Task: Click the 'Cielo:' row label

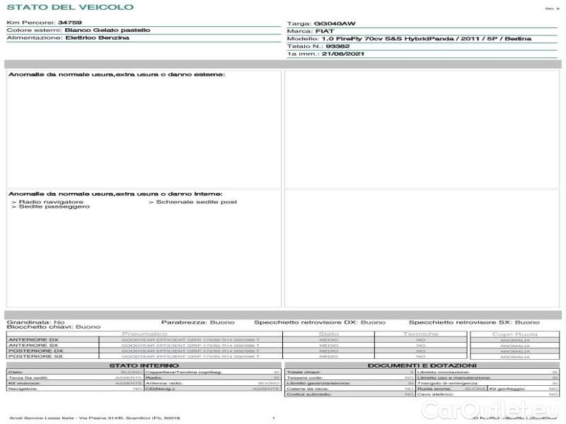Action: tap(16, 372)
